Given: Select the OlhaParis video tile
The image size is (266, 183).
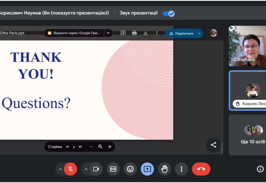Looking at the screenshot, I should point(247,46).
